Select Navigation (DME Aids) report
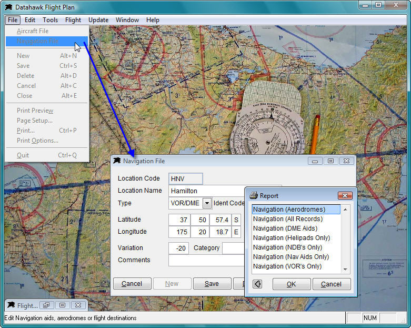411x328 pixels. click(x=296, y=228)
